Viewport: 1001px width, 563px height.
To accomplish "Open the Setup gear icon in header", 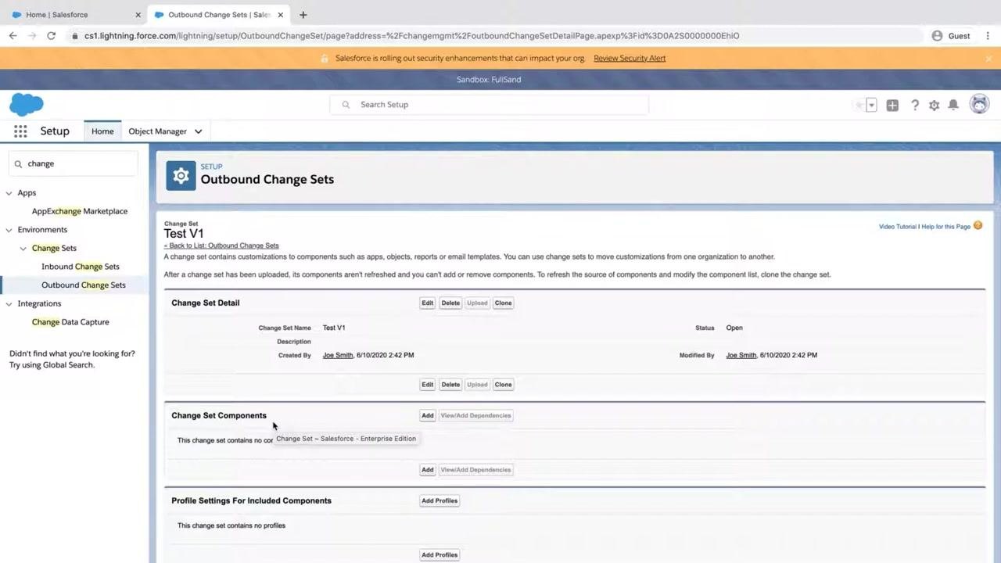I will pos(934,105).
